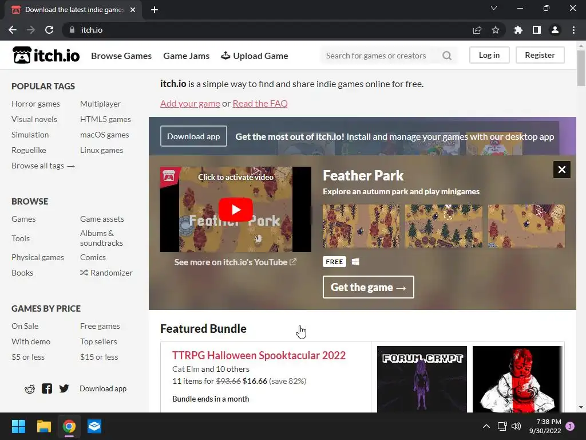
Task: Click the sidebar Download app link
Action: pos(103,389)
